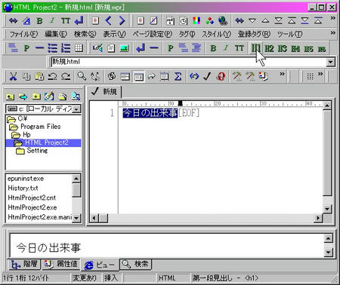The image size is (340, 285).
Task: Switch to the 属性値 tab
Action: [x=61, y=264]
